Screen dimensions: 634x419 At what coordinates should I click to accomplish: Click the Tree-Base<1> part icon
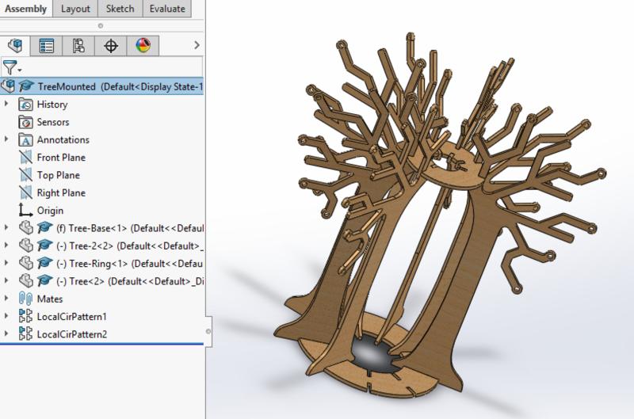(x=26, y=228)
